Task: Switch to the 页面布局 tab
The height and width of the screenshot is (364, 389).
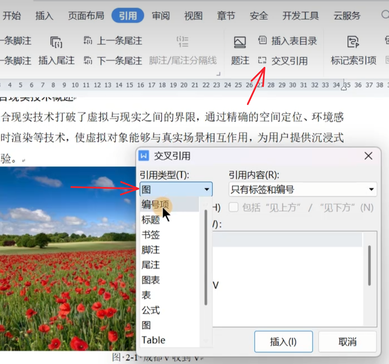Action: (x=86, y=16)
